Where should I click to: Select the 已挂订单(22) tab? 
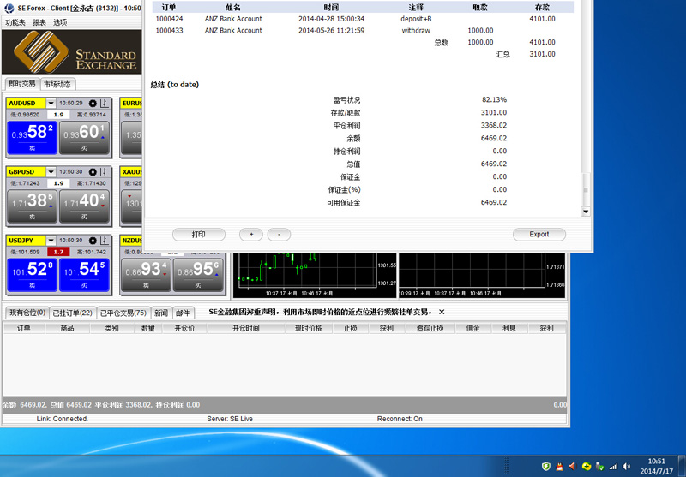[73, 313]
